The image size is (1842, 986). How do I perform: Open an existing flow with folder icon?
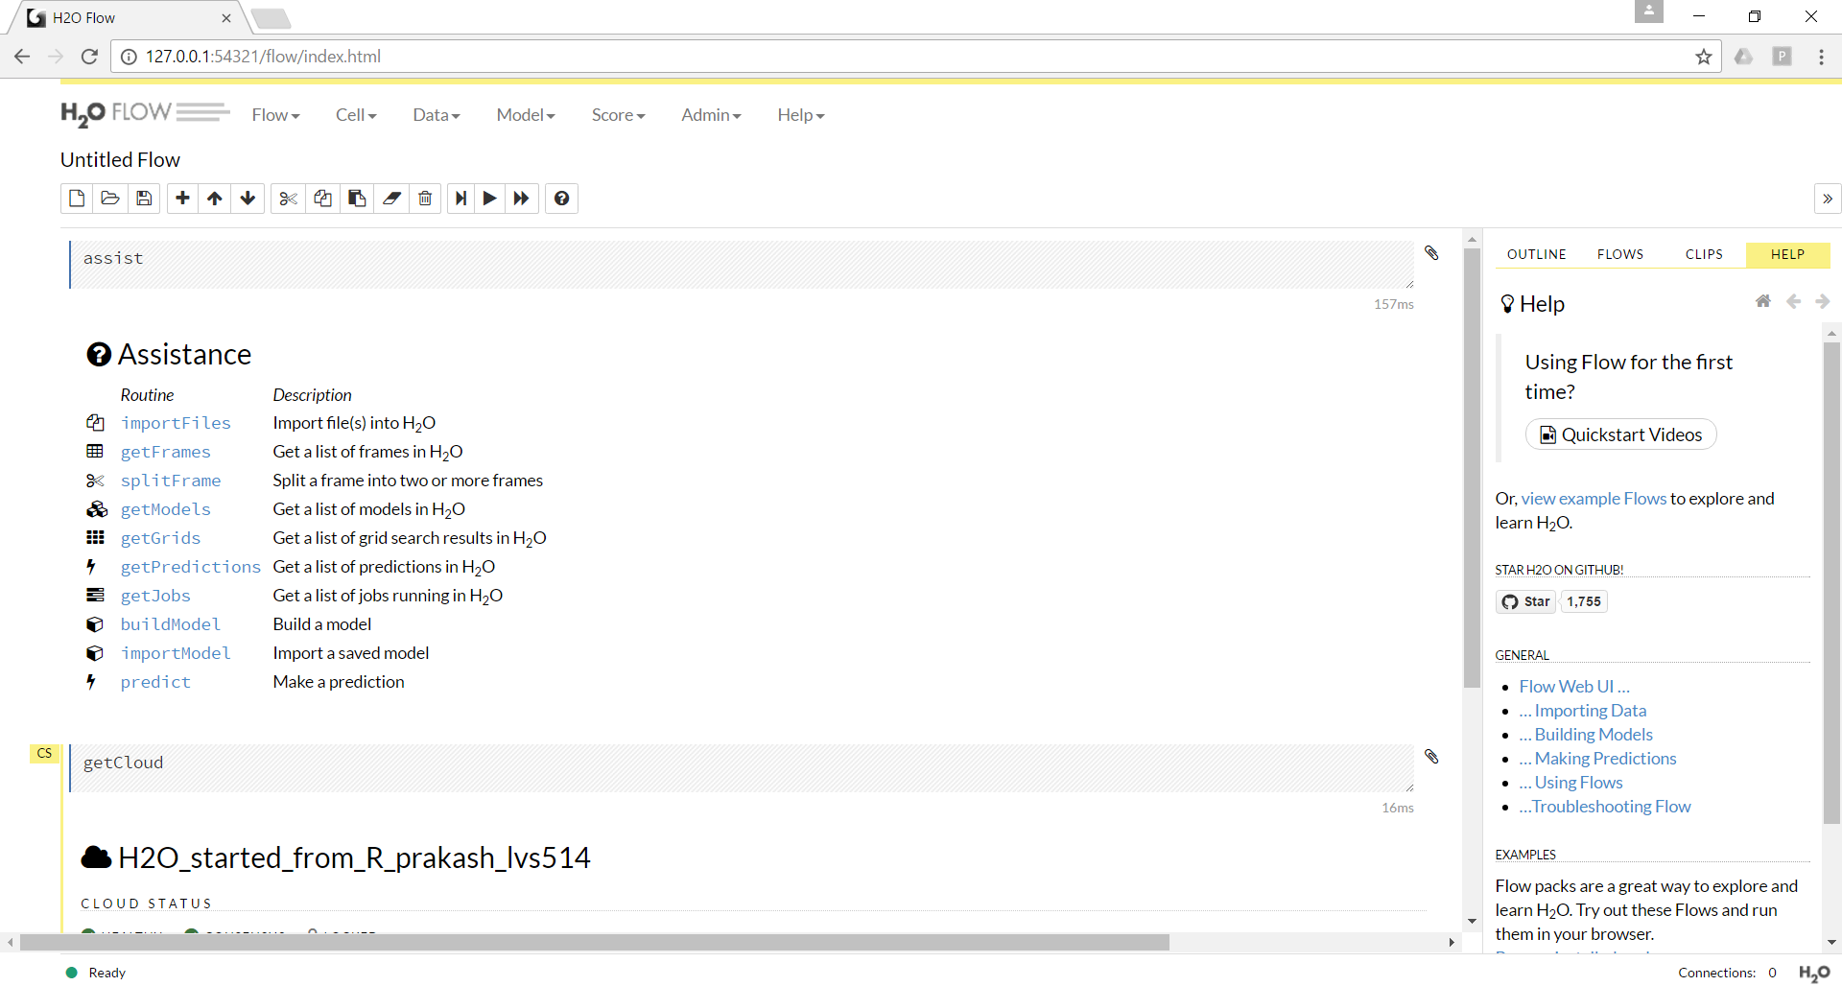coord(110,199)
